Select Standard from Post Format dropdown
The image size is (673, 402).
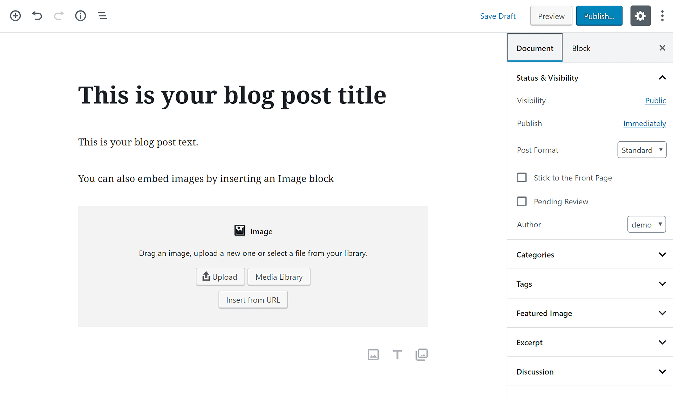641,149
